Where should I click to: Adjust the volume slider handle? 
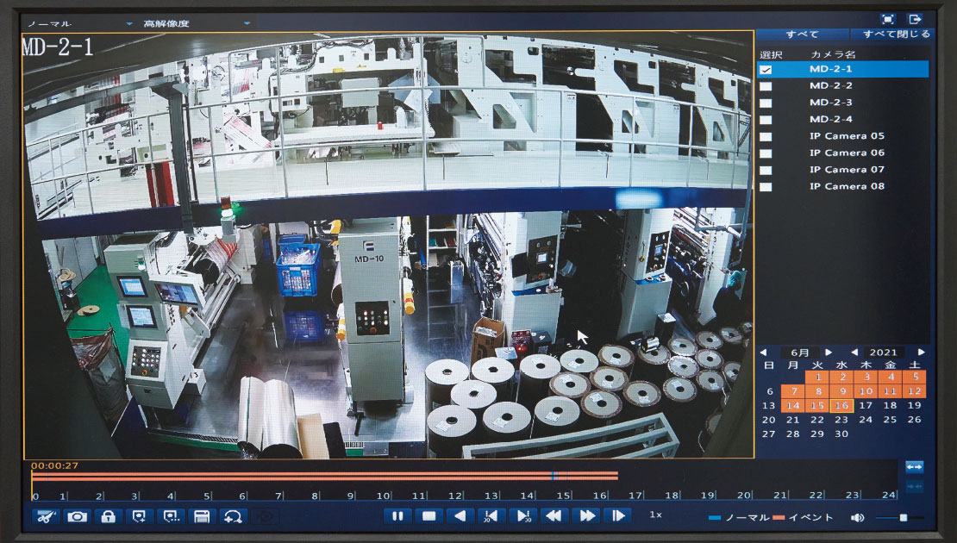[x=904, y=517]
